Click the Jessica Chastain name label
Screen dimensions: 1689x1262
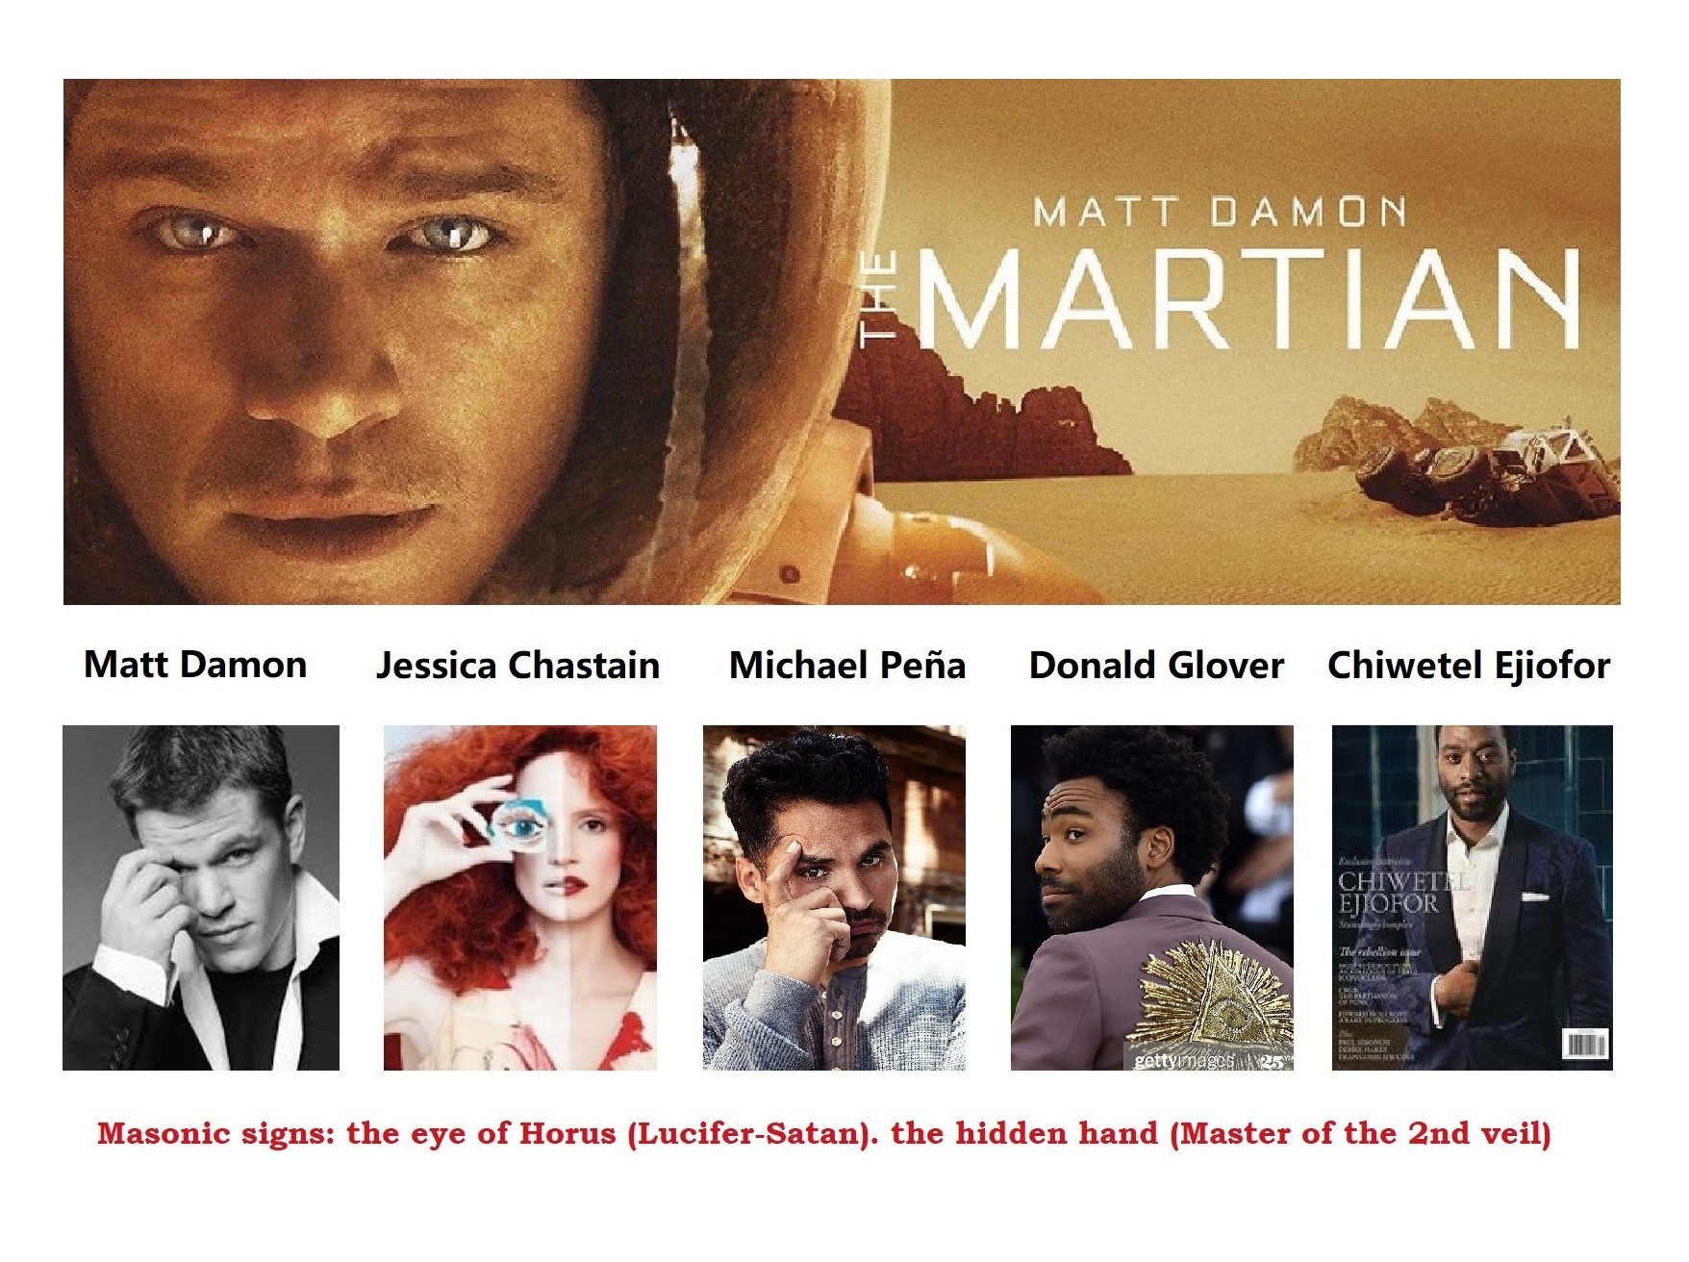(x=518, y=666)
